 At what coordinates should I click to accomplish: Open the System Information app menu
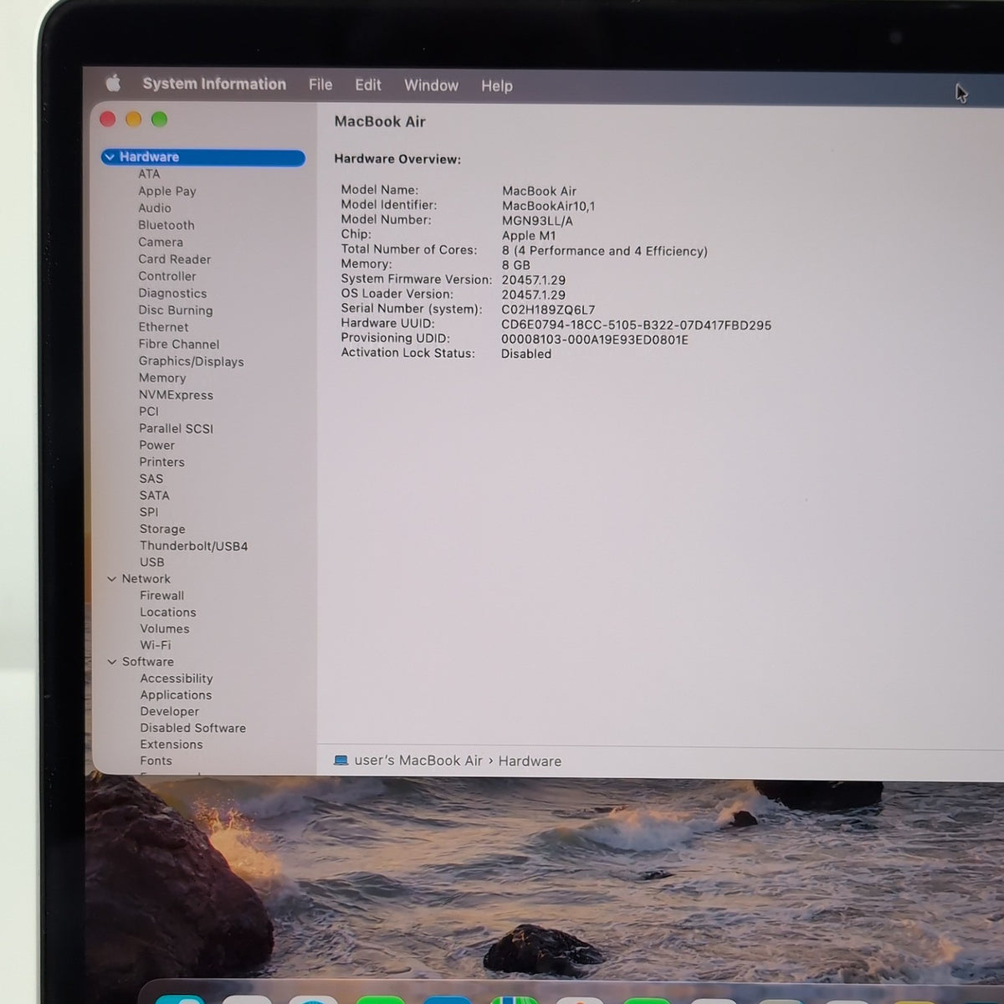(x=214, y=84)
